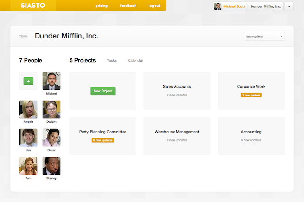Switch to the Tasks tab
Image resolution: width=304 pixels, height=202 pixels.
(x=112, y=61)
